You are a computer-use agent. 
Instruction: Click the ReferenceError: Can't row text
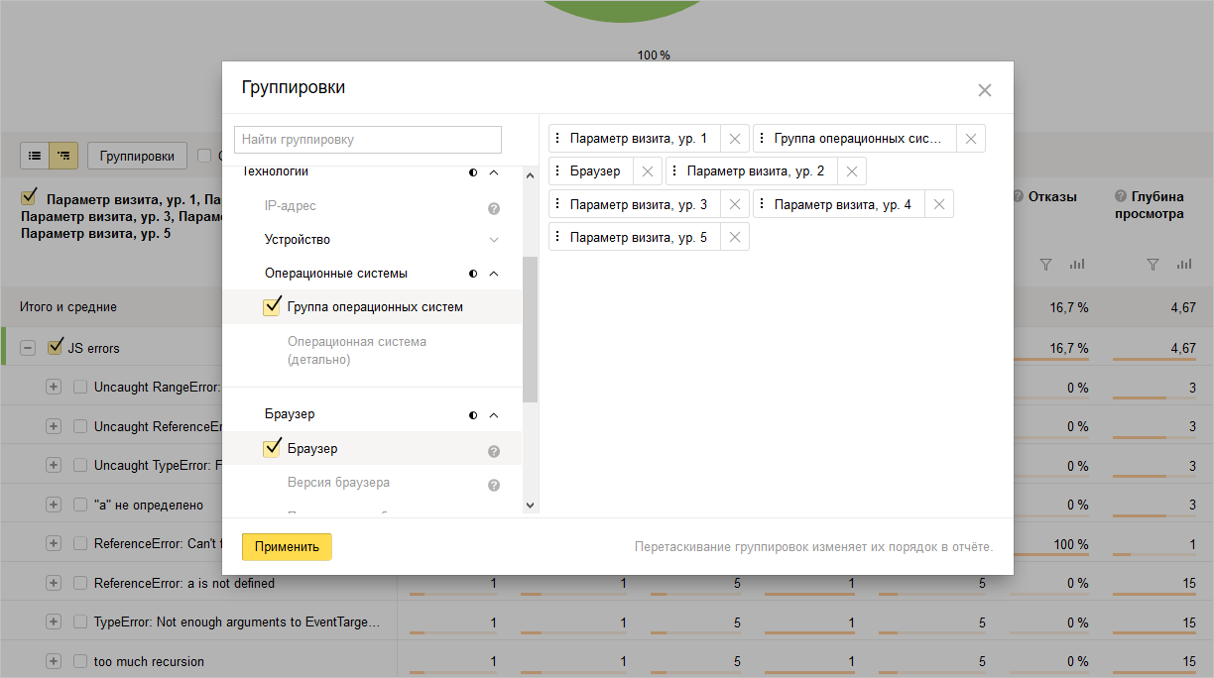tap(157, 544)
